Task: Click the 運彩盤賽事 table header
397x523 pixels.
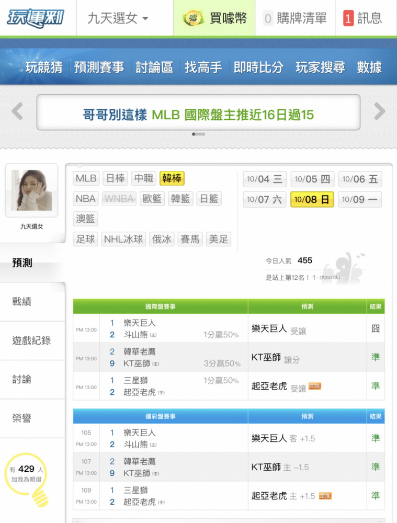Action: [161, 416]
